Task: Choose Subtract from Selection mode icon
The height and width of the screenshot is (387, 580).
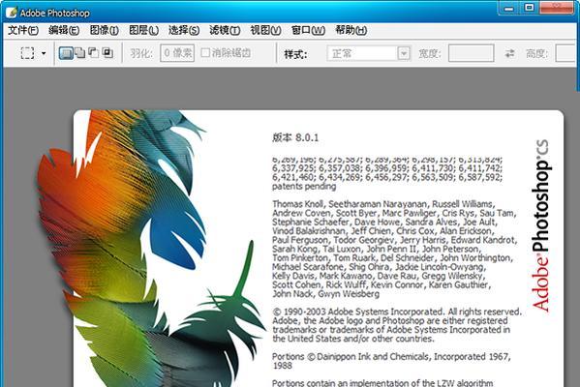Action: pos(94,53)
